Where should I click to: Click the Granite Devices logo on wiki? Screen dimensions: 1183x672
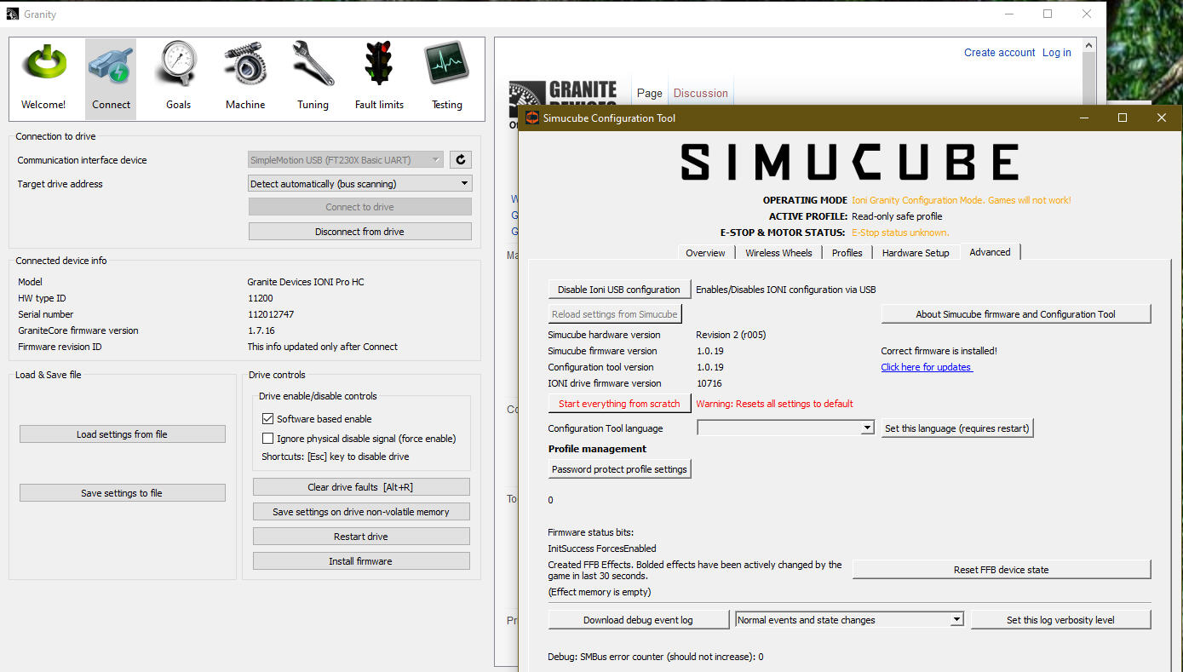click(x=564, y=95)
